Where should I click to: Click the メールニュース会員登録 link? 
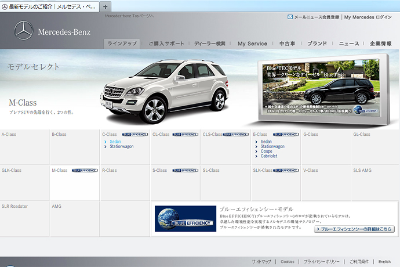coord(317,17)
